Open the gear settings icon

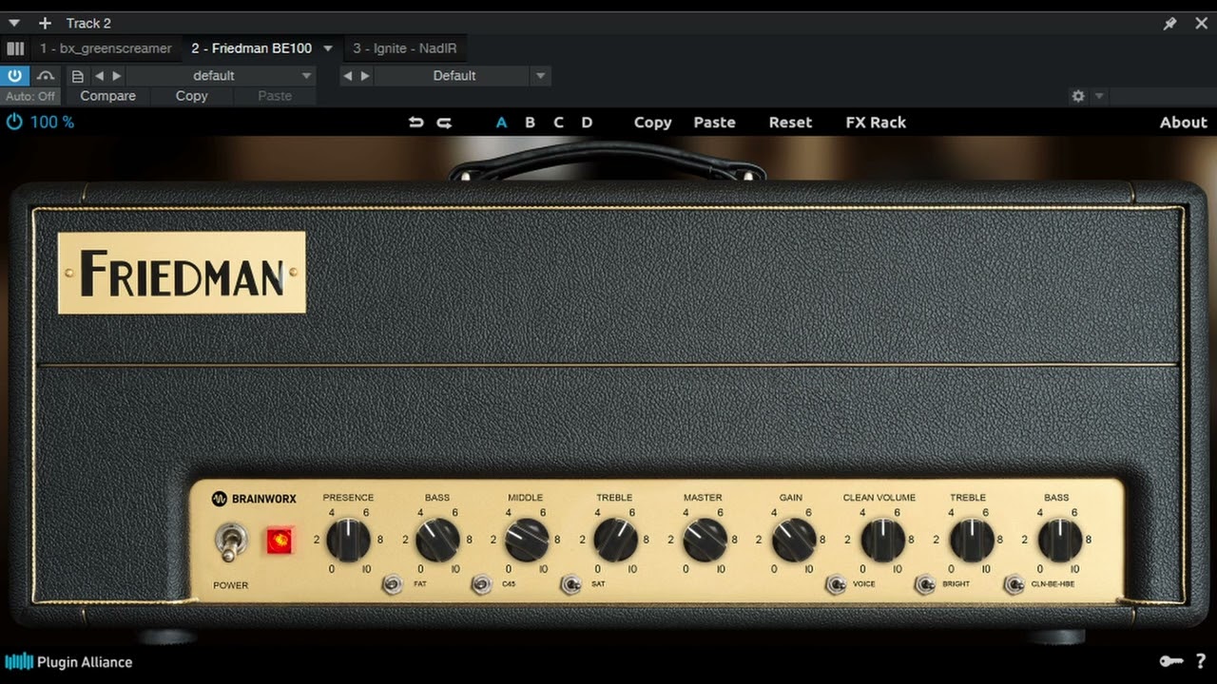tap(1078, 96)
